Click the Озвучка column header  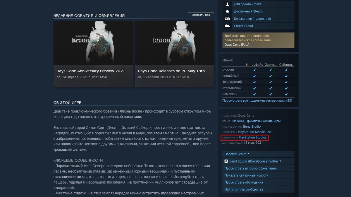pos(271,65)
